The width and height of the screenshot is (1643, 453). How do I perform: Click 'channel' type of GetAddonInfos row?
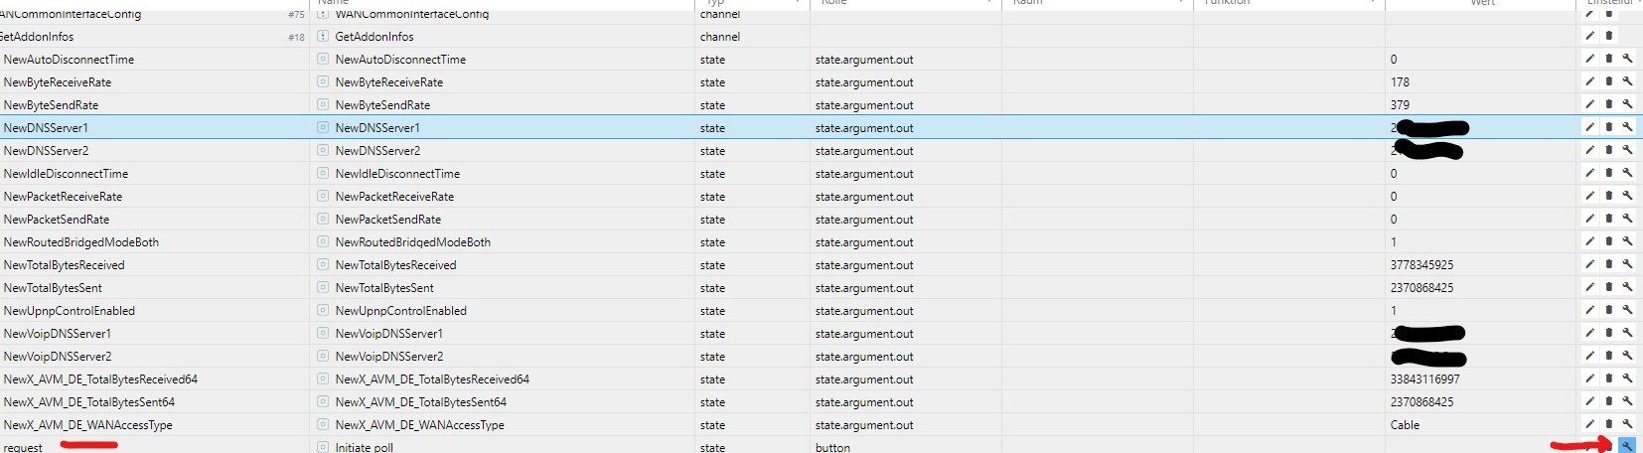720,37
